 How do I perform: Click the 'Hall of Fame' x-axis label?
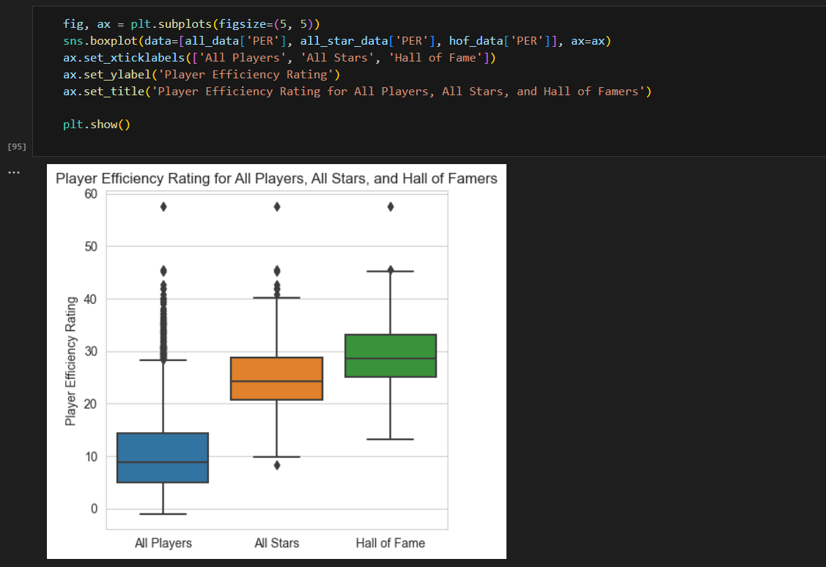coord(391,543)
